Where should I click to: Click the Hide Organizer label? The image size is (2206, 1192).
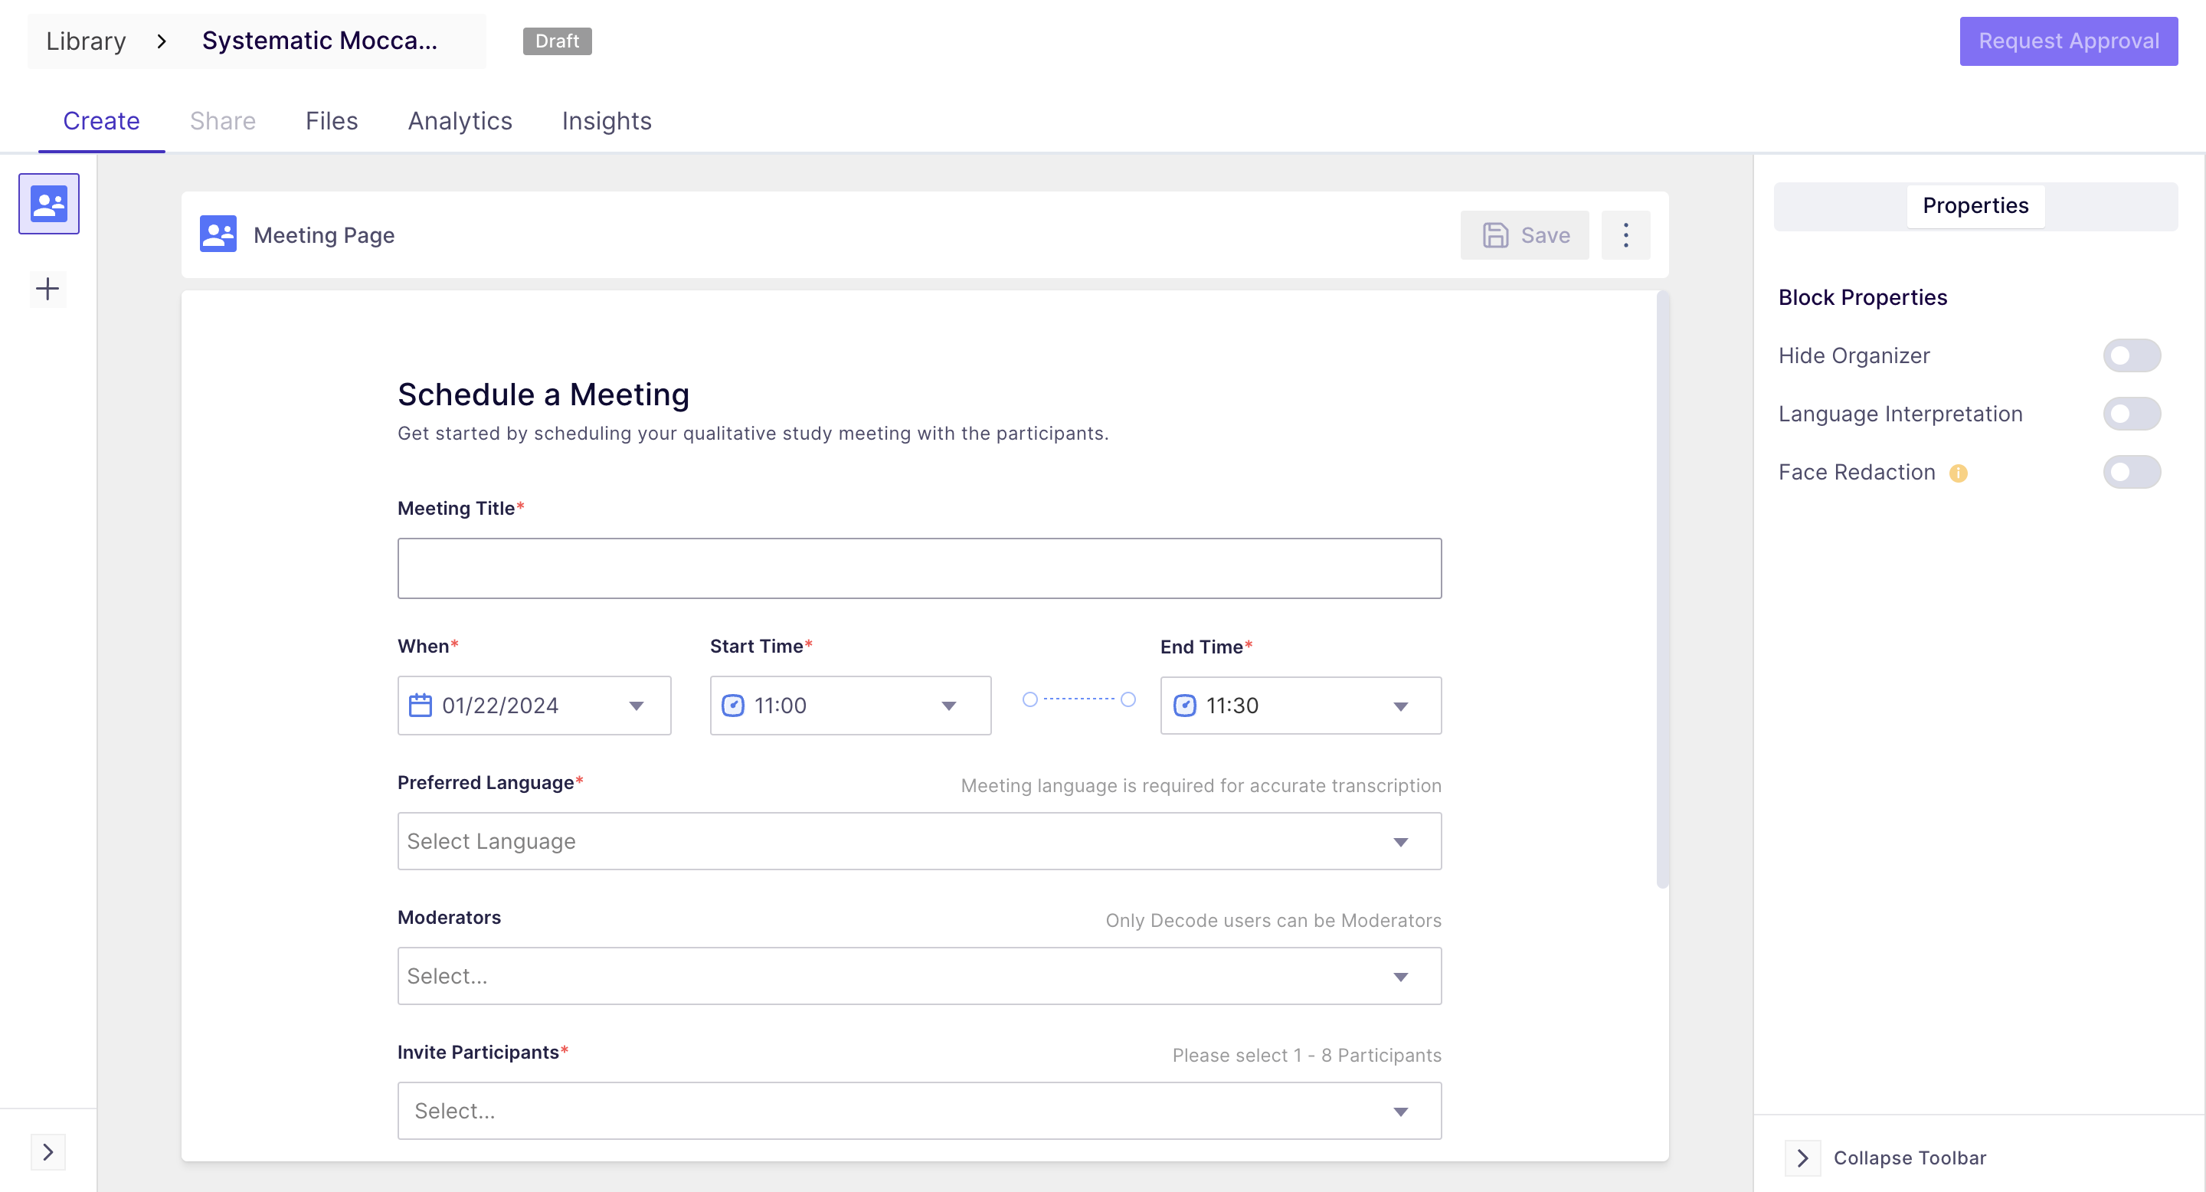(1854, 355)
